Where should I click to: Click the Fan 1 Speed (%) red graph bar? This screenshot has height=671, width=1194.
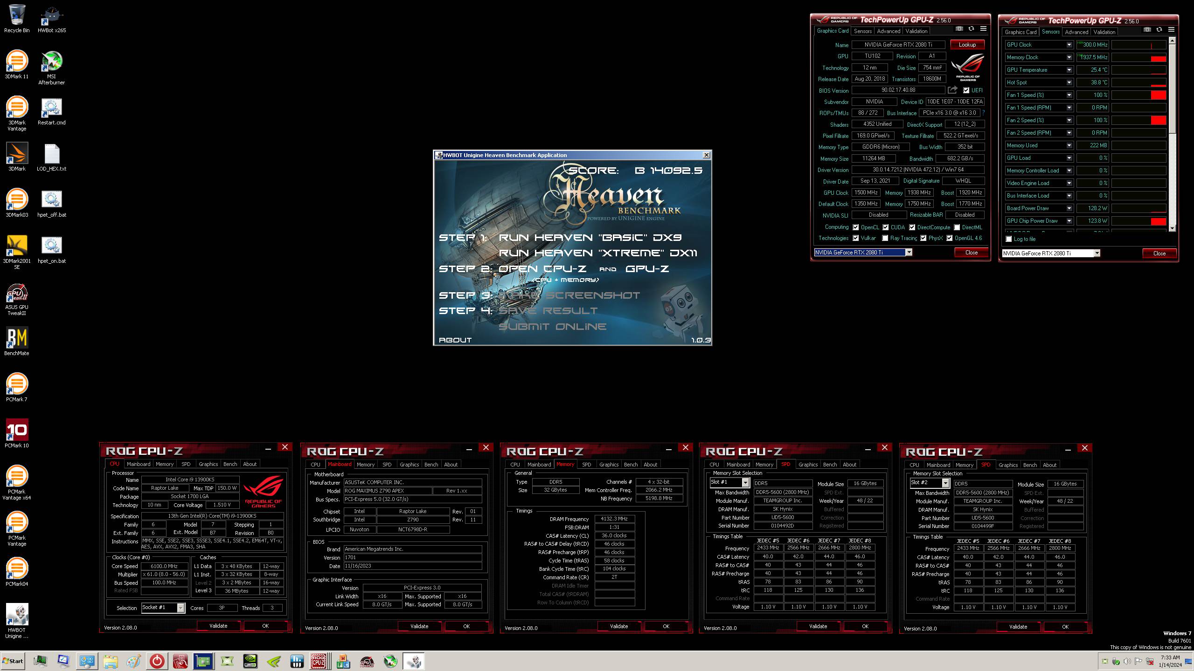[x=1159, y=95]
